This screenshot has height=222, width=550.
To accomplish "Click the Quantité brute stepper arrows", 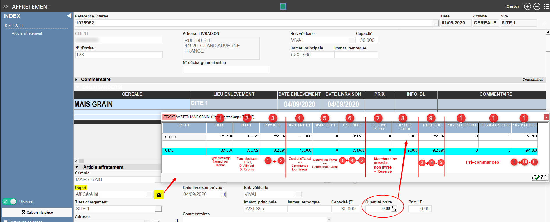I will 394,209.
